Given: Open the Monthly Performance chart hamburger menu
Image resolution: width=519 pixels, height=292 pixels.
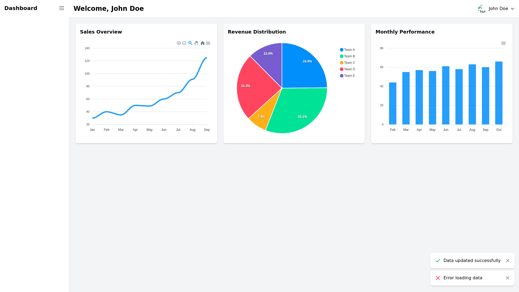Looking at the screenshot, I should pyautogui.click(x=503, y=43).
